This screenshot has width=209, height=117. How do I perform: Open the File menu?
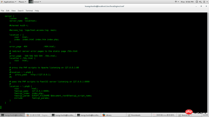pyautogui.click(x=2, y=11)
